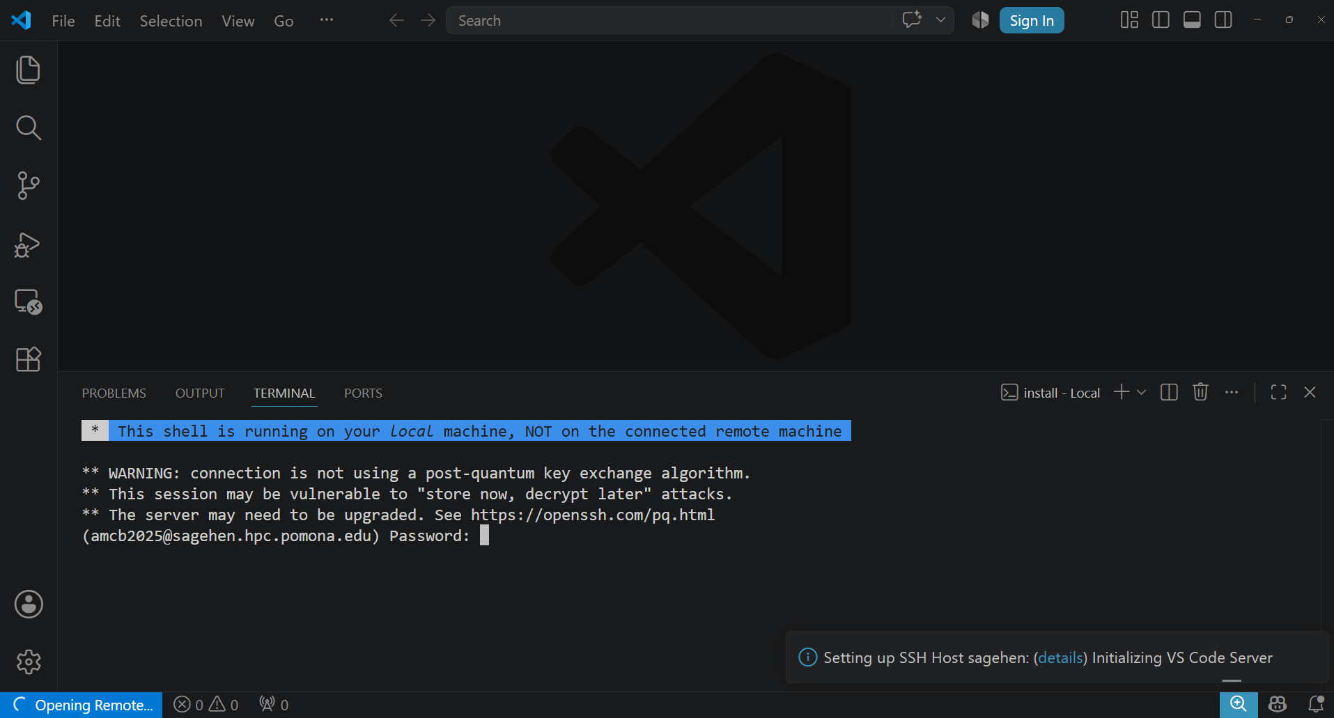
Task: Click the Search command center field
Action: 669,20
